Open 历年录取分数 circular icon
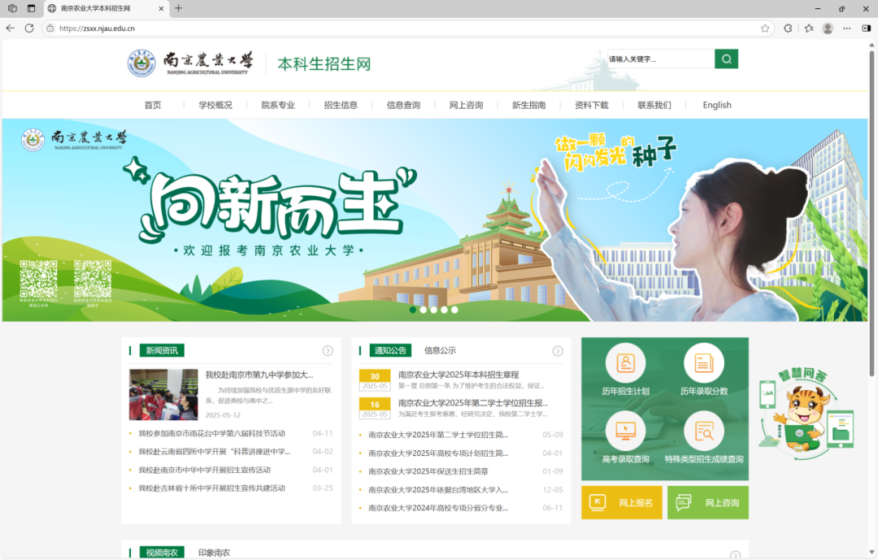Viewport: 878px width, 560px height. click(703, 363)
